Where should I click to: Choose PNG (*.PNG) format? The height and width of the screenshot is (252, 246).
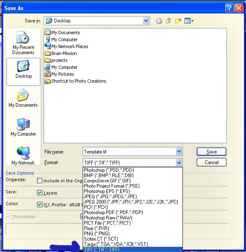click(133, 234)
